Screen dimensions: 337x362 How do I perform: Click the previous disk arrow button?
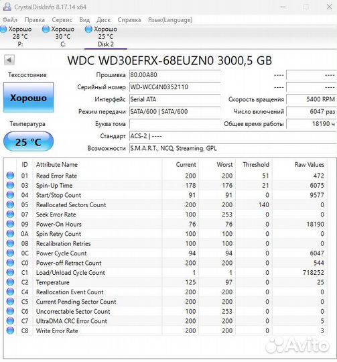pos(9,60)
